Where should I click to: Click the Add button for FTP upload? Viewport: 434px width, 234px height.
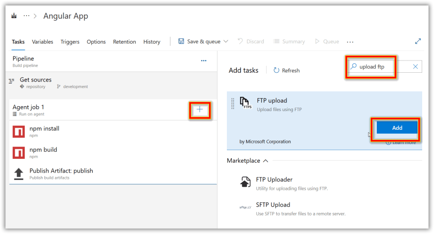(x=397, y=128)
